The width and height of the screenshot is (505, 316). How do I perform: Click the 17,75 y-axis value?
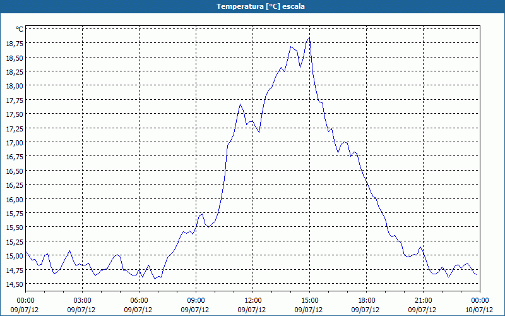15,100
